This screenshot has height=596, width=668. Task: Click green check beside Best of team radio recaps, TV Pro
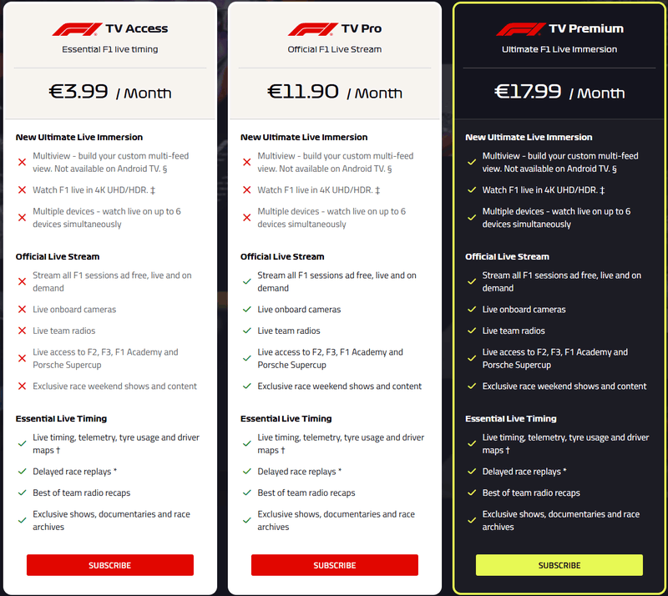246,493
